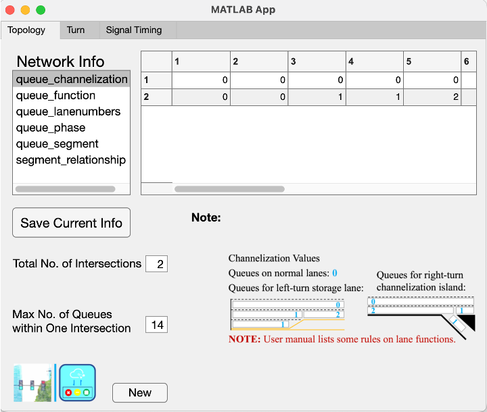Click column 3 header in the table
The height and width of the screenshot is (412, 487).
[x=317, y=61]
